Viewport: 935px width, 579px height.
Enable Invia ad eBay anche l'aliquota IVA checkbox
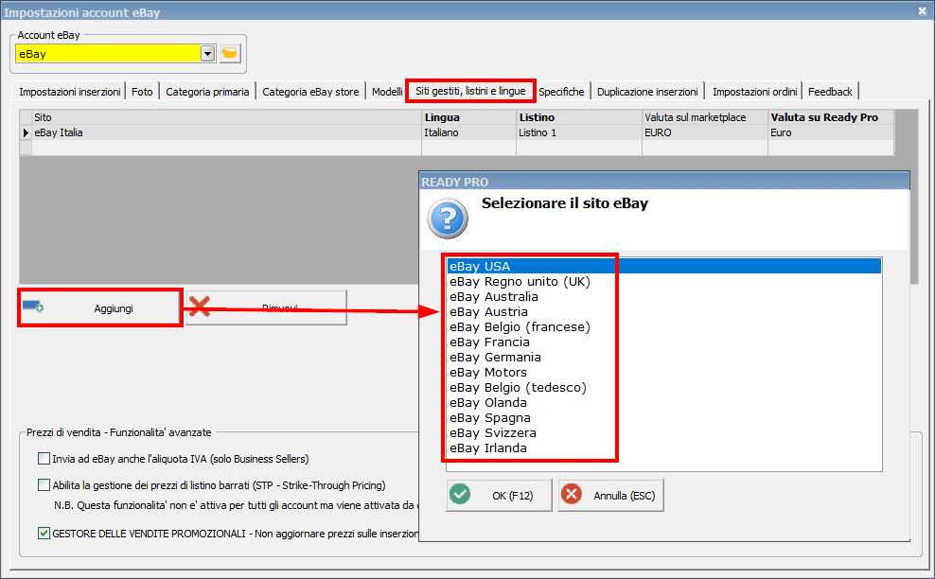[44, 459]
